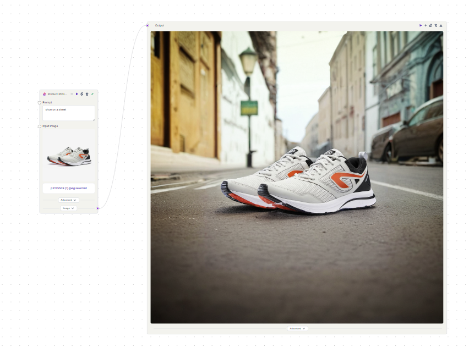This screenshot has height=353, width=469.
Task: Click the selected jpeg file button
Action: (x=68, y=188)
